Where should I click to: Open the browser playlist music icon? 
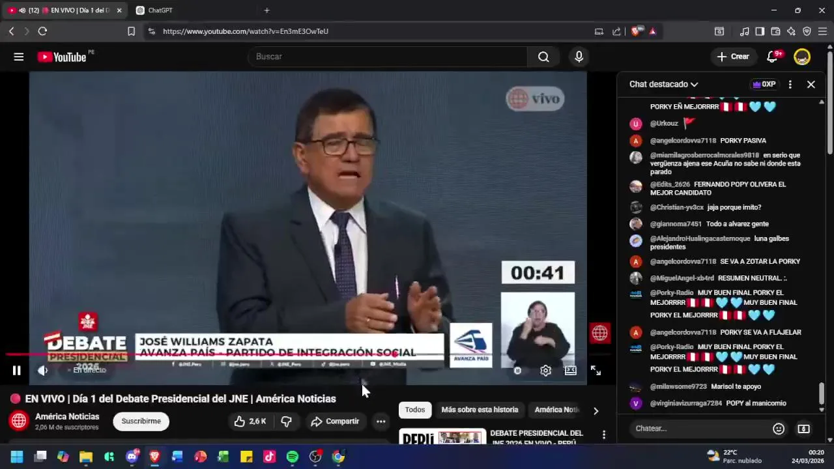[x=744, y=31]
